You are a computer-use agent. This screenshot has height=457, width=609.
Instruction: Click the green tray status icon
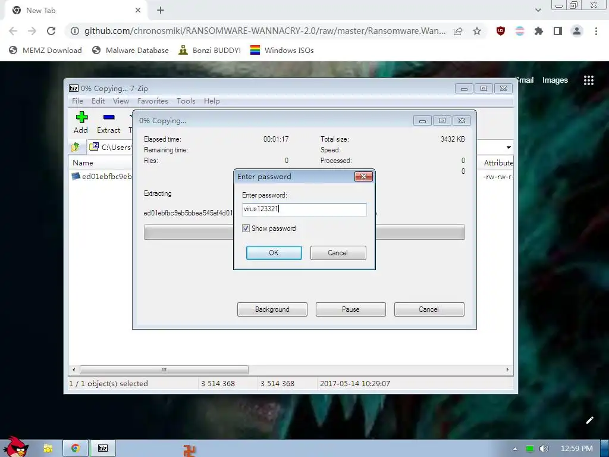(529, 449)
